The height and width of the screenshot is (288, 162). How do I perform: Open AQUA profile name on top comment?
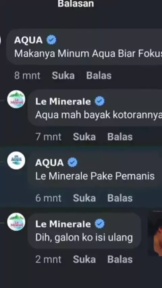[x=28, y=40]
